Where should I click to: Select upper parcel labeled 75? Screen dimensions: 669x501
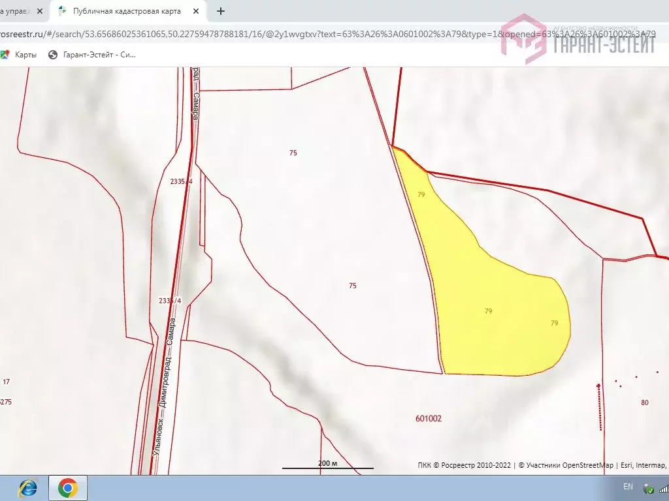point(293,153)
